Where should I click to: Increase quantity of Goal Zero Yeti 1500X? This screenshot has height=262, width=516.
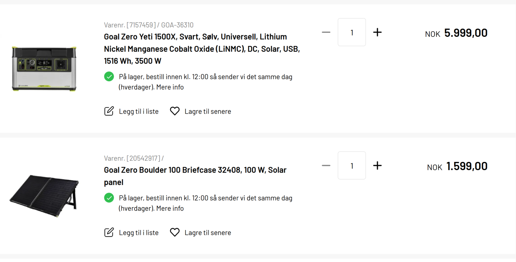pyautogui.click(x=377, y=32)
